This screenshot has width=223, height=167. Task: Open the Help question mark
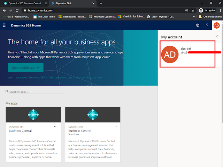click(x=207, y=26)
